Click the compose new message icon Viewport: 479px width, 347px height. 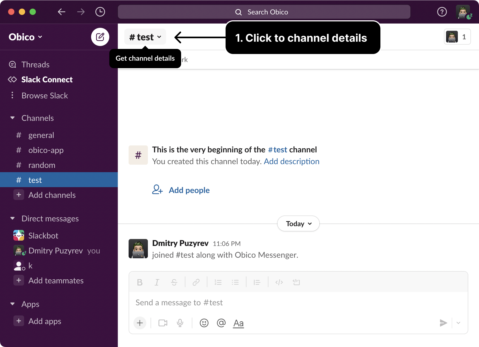pyautogui.click(x=100, y=37)
